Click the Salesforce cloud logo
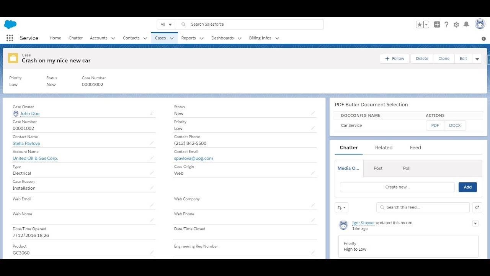The width and height of the screenshot is (490, 276). pyautogui.click(x=10, y=25)
